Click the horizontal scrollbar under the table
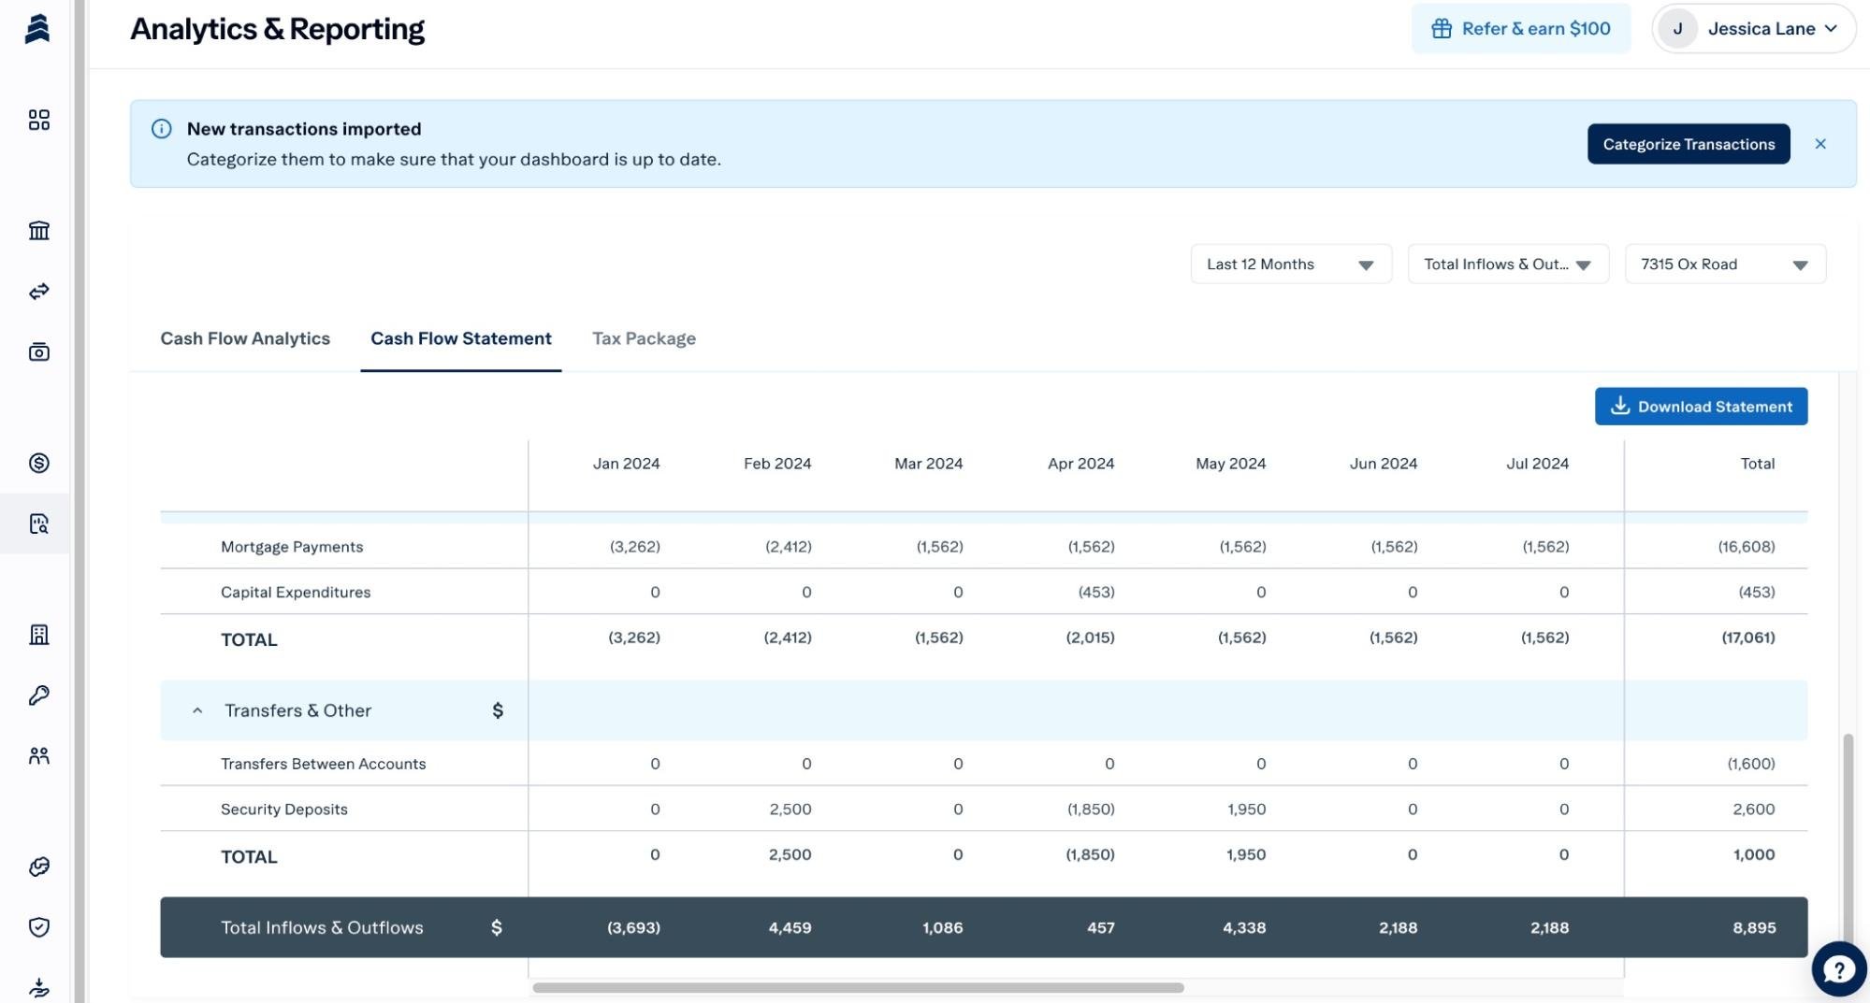 click(858, 987)
